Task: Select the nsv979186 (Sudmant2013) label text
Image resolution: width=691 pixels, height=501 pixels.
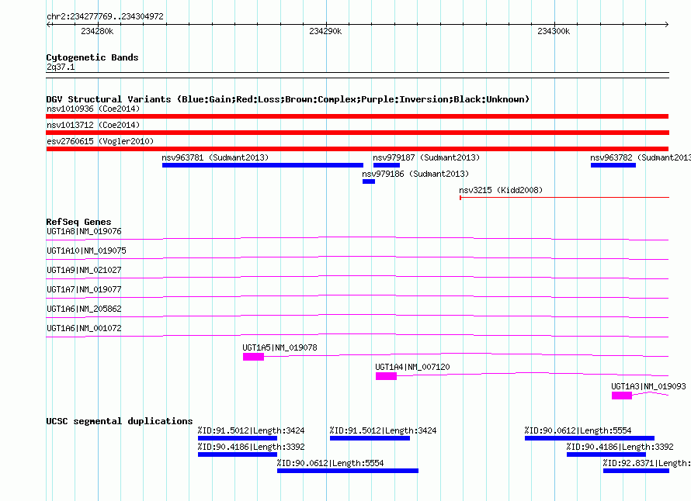Action: coord(415,174)
